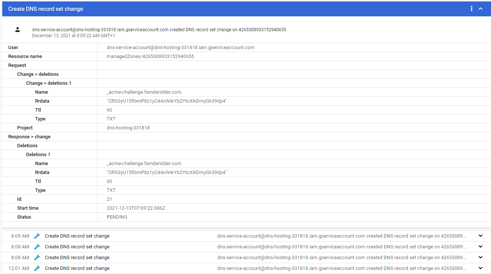Click the Status row showing PENDING
Image resolution: width=491 pixels, height=274 pixels.
(24, 217)
